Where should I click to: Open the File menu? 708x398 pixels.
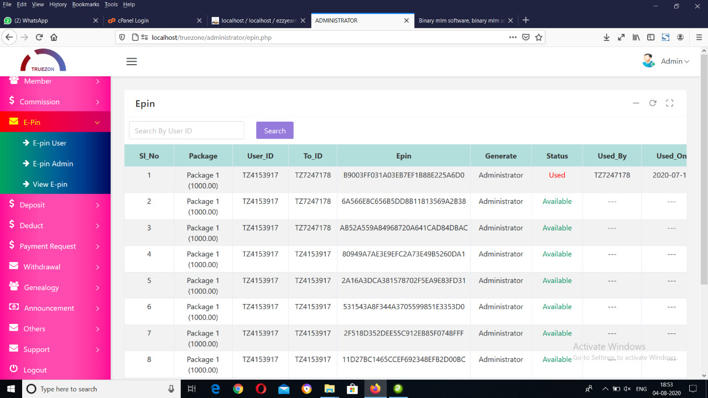click(7, 4)
